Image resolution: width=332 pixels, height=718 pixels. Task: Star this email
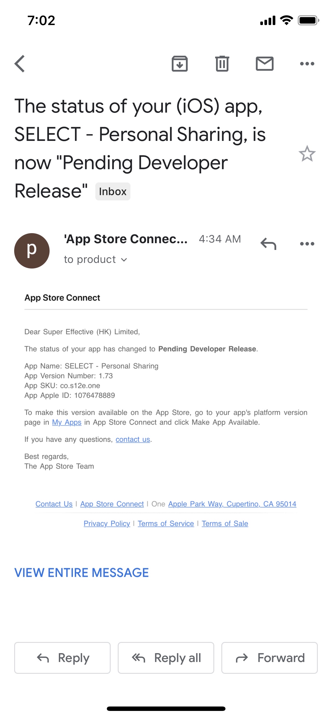307,154
